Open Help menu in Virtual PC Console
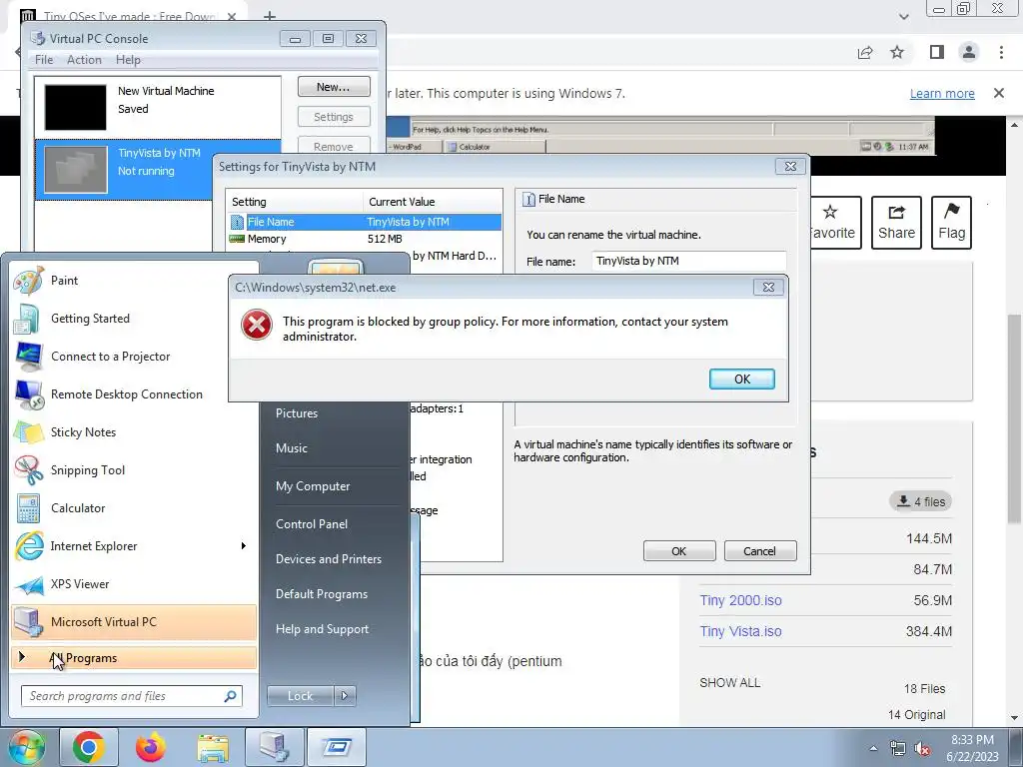The image size is (1023, 767). pyautogui.click(x=128, y=59)
